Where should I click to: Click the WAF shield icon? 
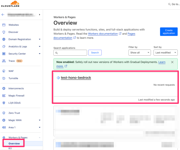[4, 71]
